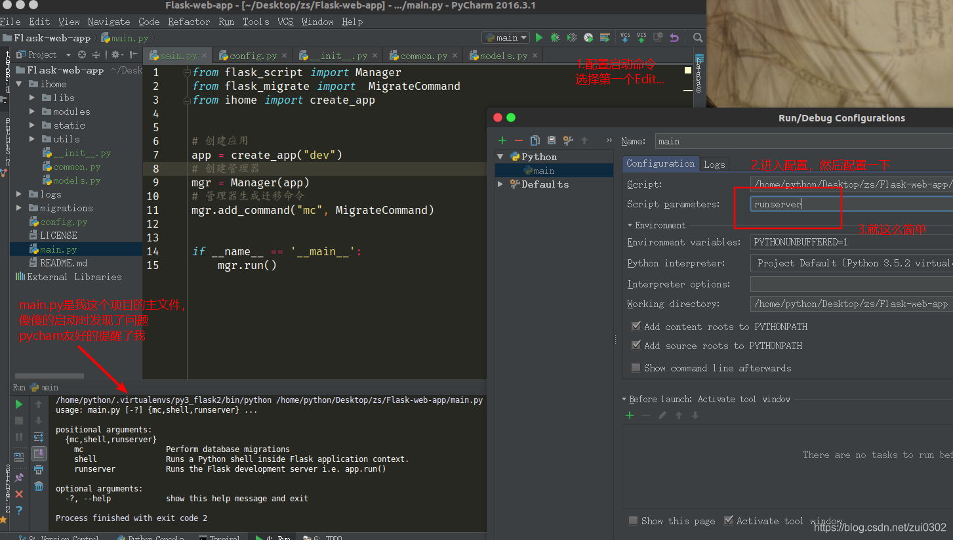Click the Name field containing main
This screenshot has width=953, height=540.
(x=803, y=141)
